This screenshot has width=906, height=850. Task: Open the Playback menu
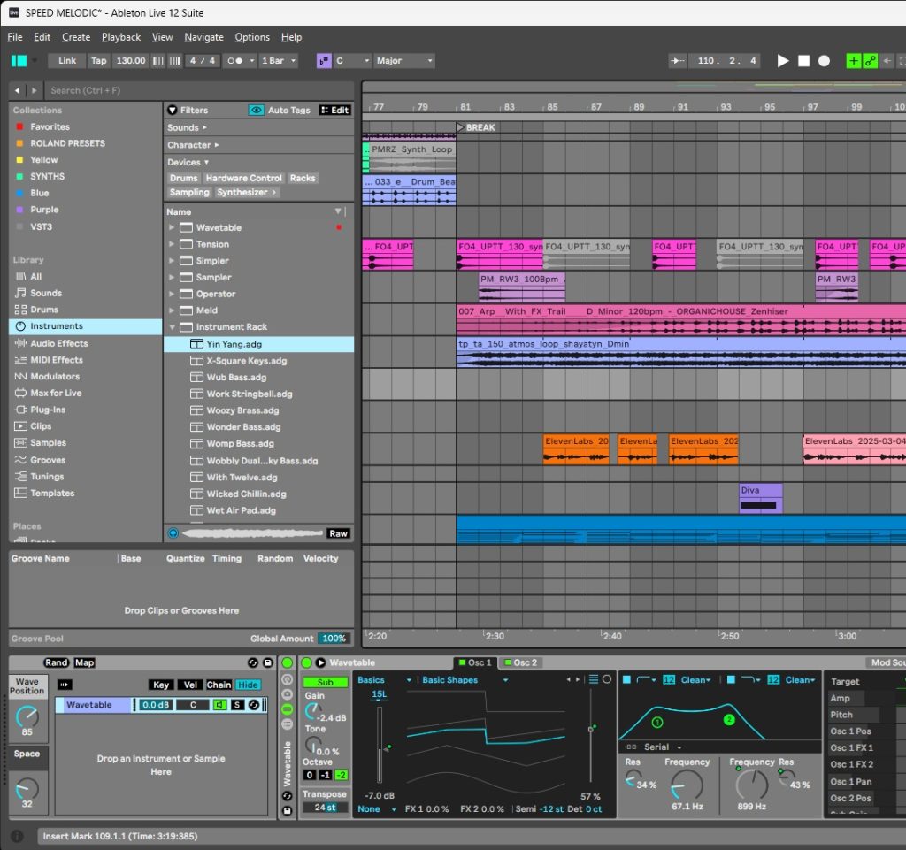tap(121, 37)
